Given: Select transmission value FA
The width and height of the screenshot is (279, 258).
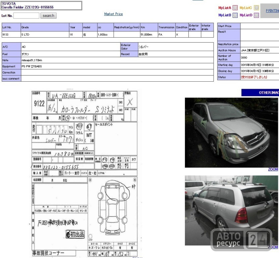Looking at the screenshot, I should 167,35.
